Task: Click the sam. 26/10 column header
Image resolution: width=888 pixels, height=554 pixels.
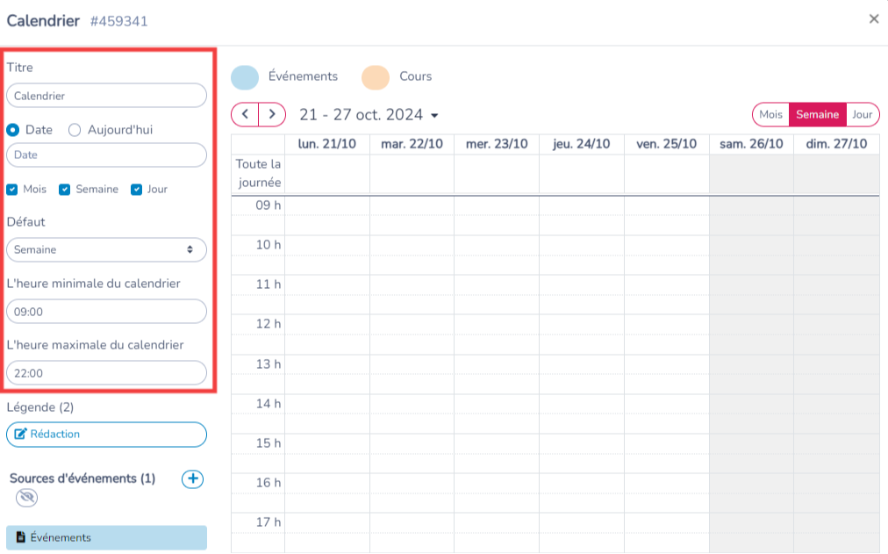Action: pos(751,145)
